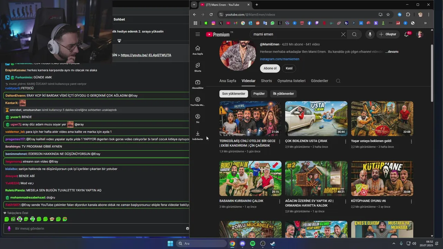Open the Instagram bookmark in bookmarks bar
Image resolution: width=443 pixels, height=249 pixels.
coord(213,23)
